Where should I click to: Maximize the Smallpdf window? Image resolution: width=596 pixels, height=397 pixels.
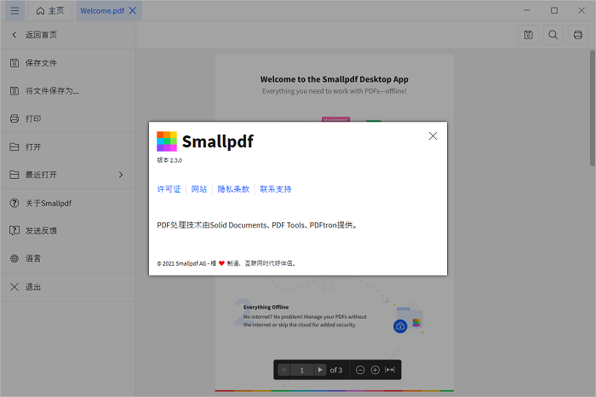[554, 10]
